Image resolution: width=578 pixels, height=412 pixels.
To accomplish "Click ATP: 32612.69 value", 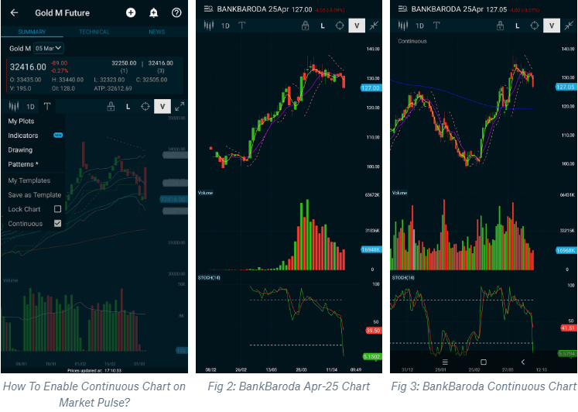I will pos(113,88).
